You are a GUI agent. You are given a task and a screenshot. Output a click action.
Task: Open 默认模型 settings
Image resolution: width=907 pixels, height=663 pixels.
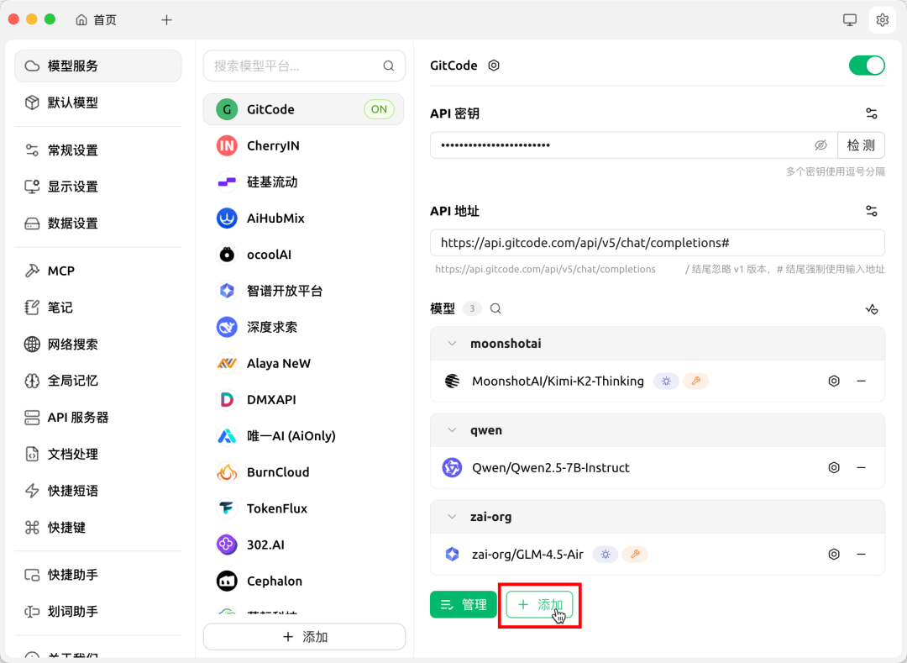[x=97, y=103]
